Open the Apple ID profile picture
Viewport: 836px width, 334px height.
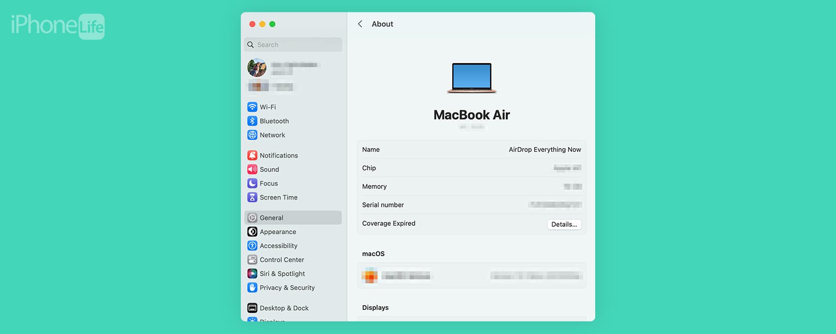(257, 68)
